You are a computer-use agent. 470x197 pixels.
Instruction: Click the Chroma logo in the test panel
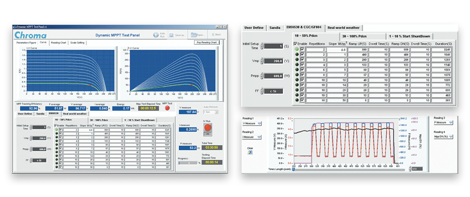coord(31,35)
